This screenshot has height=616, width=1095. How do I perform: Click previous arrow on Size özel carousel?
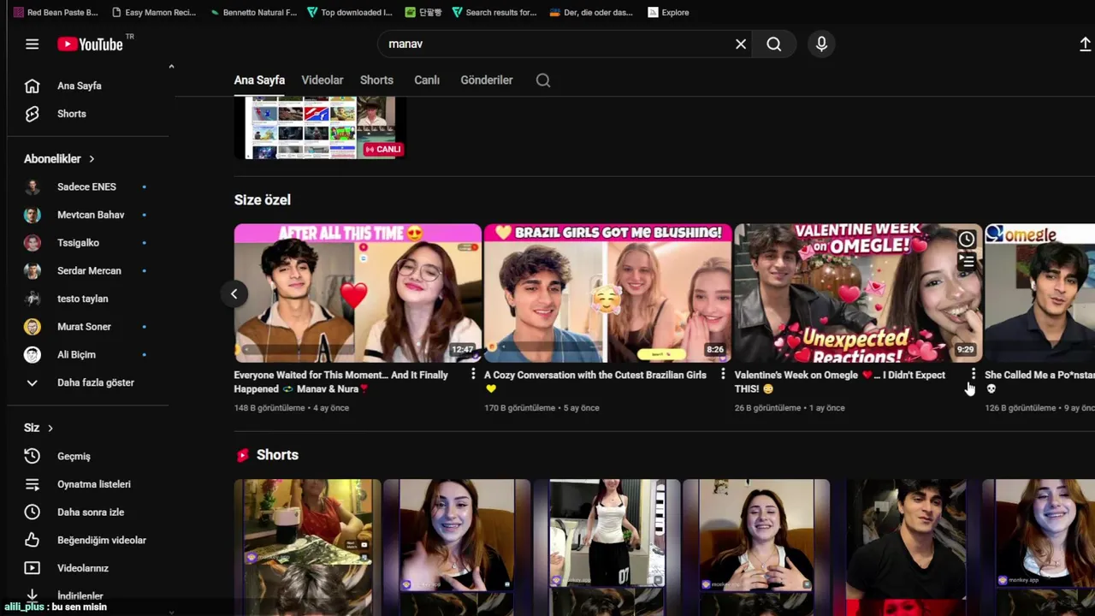tap(234, 293)
